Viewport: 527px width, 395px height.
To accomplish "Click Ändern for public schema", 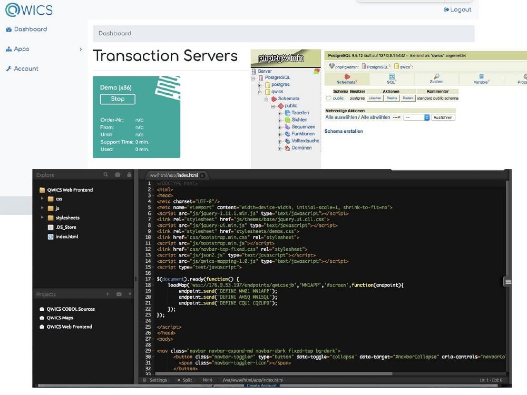I will tap(408, 98).
